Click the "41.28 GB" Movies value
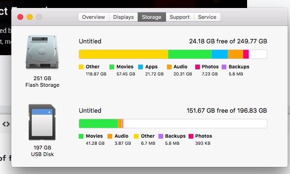 click(x=95, y=143)
